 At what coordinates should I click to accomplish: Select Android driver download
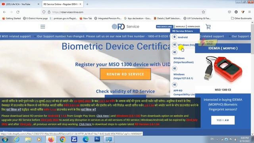[x=183, y=37]
